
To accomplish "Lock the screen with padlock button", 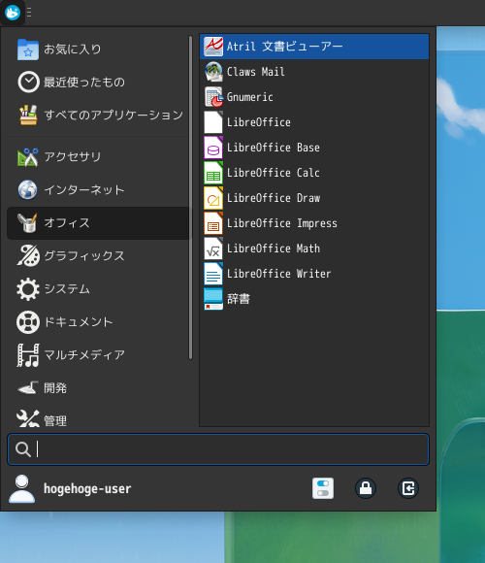I will click(x=366, y=488).
